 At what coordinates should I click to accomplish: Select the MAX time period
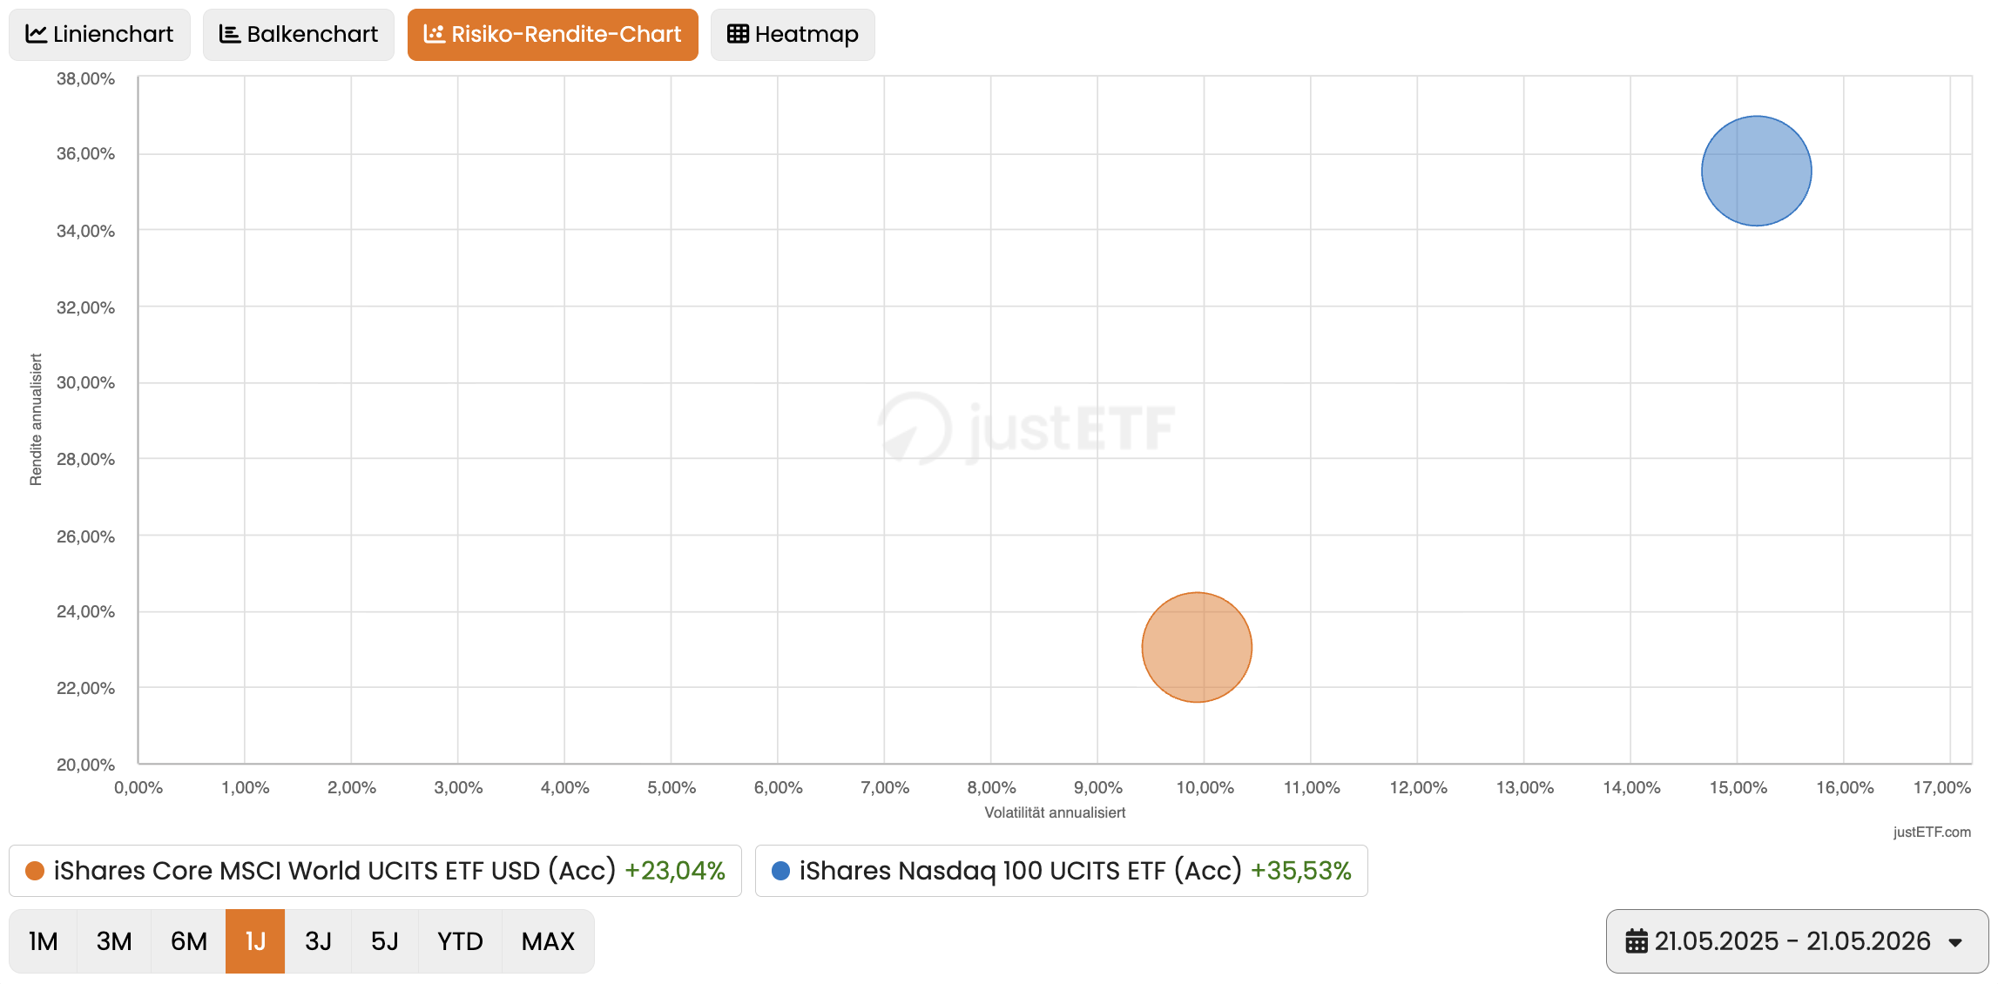[548, 941]
